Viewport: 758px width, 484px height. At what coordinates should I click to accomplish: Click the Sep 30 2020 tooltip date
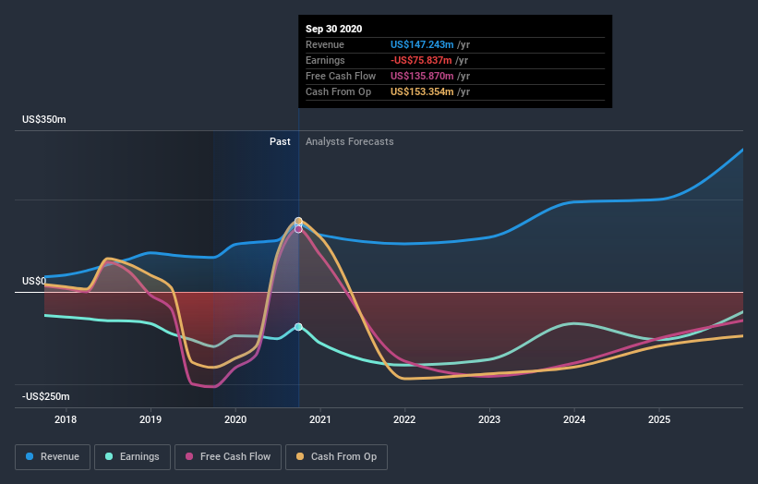pyautogui.click(x=333, y=29)
